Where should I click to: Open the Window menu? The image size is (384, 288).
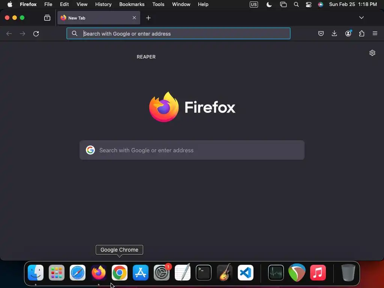(x=181, y=4)
